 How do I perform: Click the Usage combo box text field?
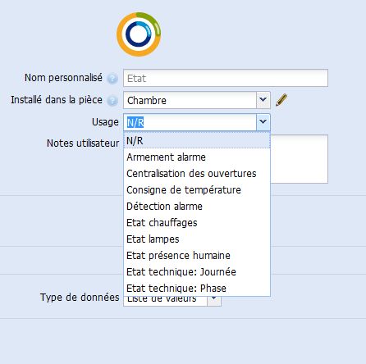[190, 122]
